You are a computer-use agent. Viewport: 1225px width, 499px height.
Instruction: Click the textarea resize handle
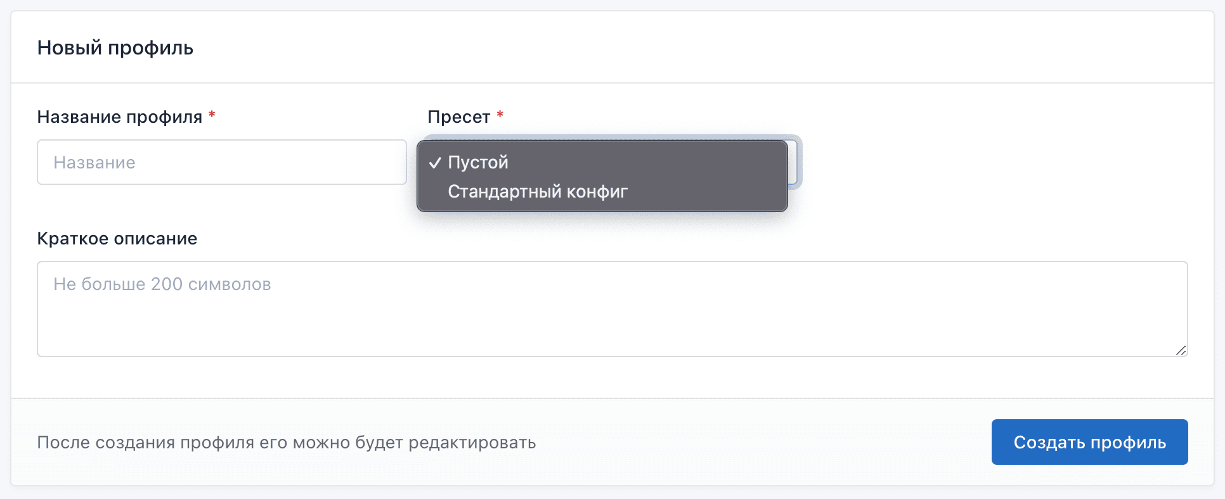tap(1182, 351)
